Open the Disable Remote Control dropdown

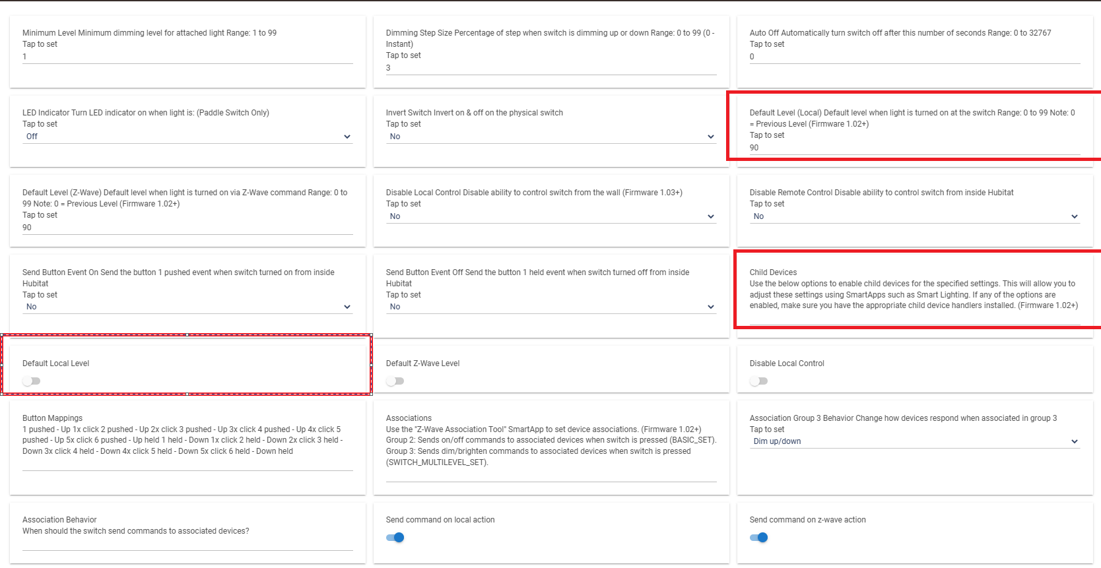coord(914,216)
